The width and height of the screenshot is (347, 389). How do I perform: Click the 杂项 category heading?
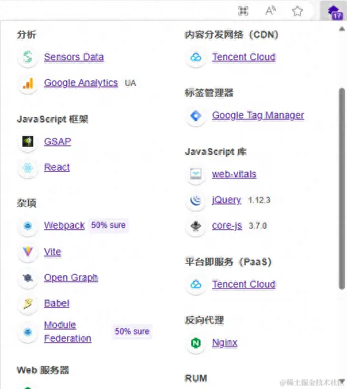[26, 203]
